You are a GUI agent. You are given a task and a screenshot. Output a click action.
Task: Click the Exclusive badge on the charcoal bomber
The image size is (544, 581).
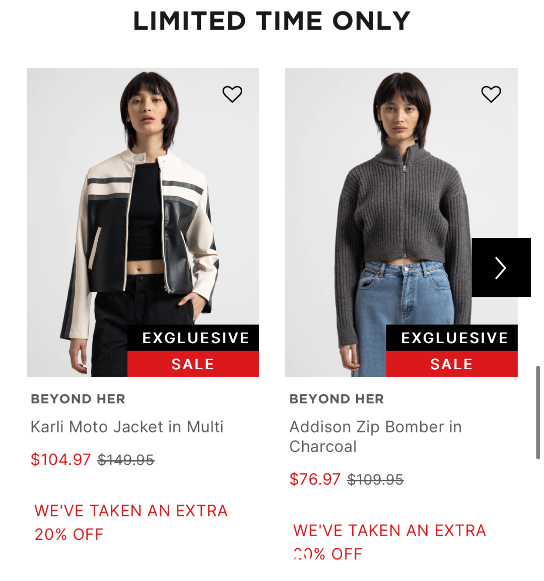452,338
